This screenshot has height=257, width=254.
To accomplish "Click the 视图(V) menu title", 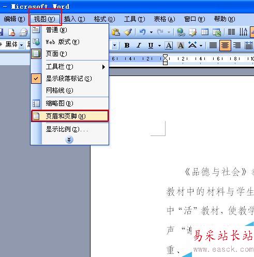I will [45, 19].
